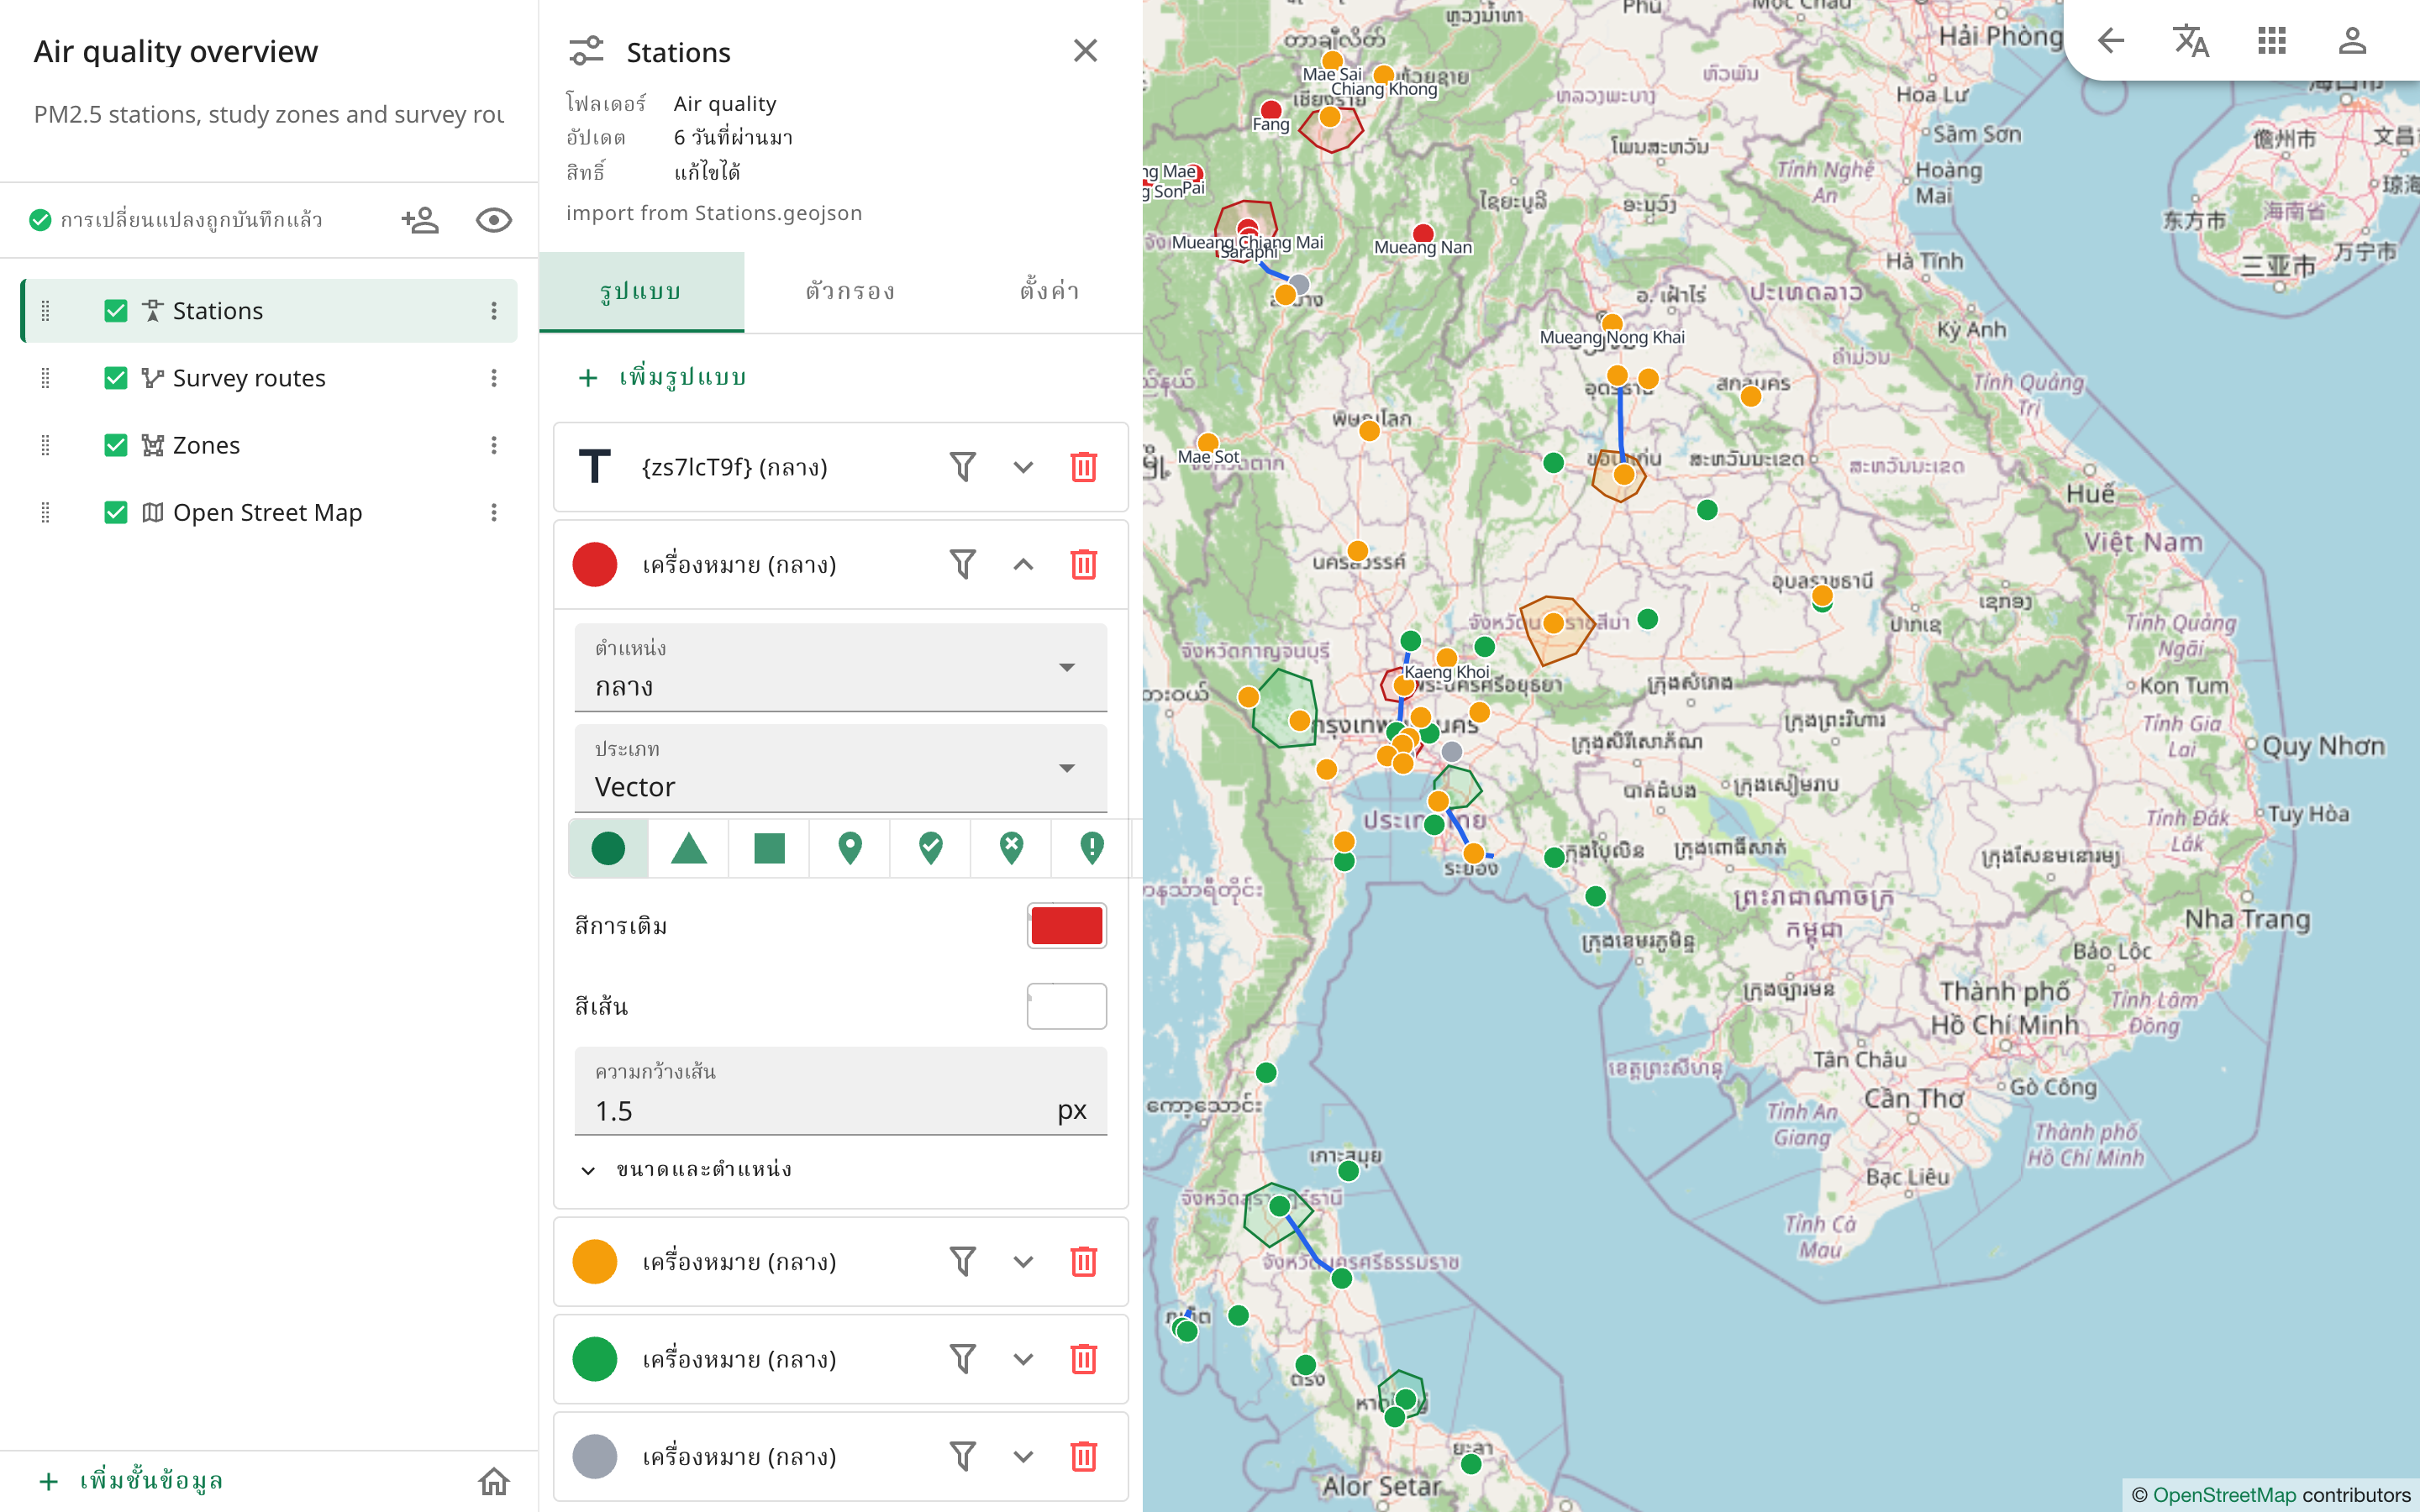2420x1512 pixels.
Task: Select the square marker shape
Action: (x=769, y=848)
